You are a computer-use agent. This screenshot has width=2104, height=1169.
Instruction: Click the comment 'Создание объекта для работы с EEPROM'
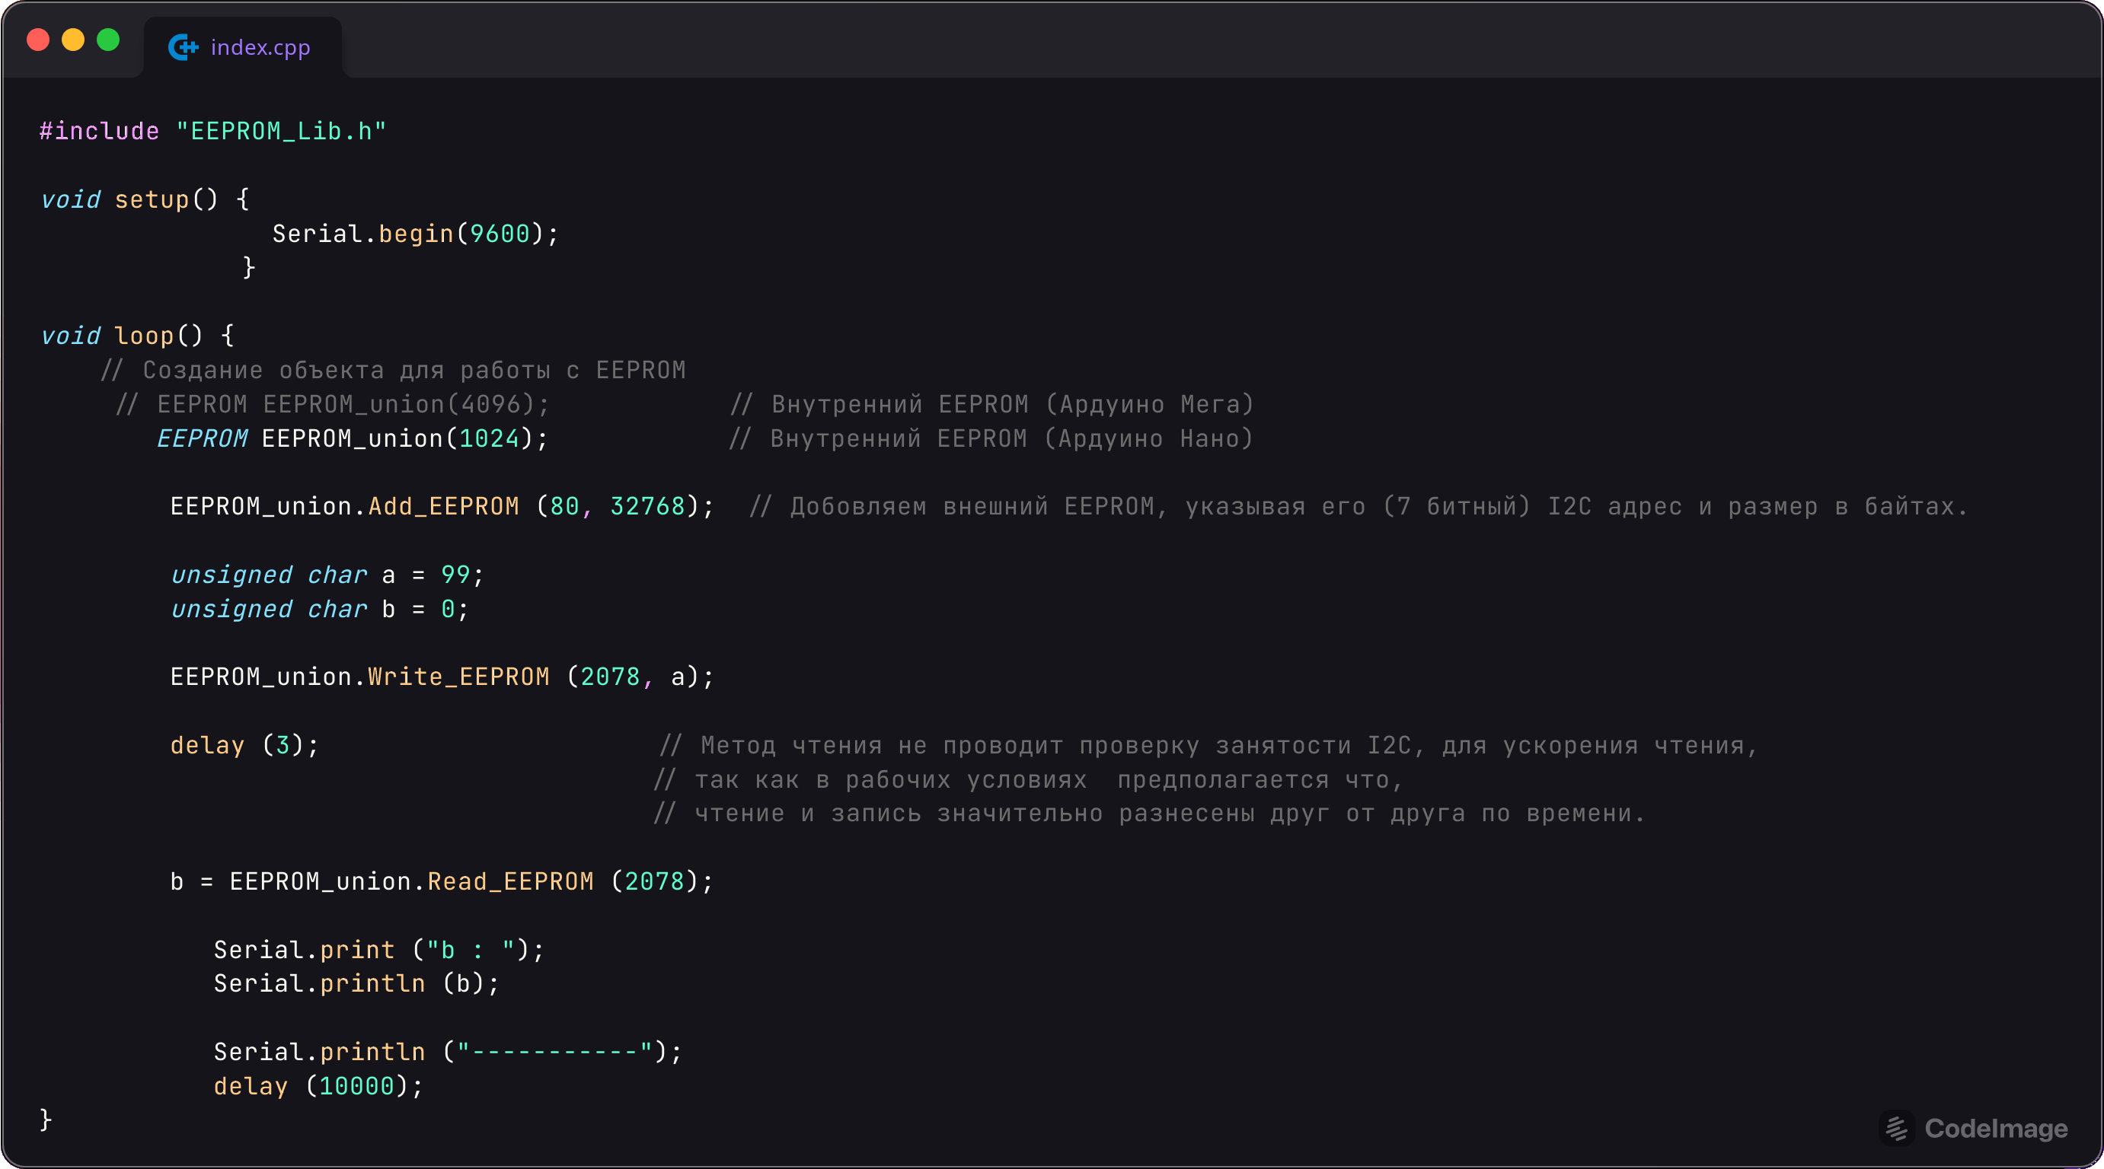coord(393,370)
